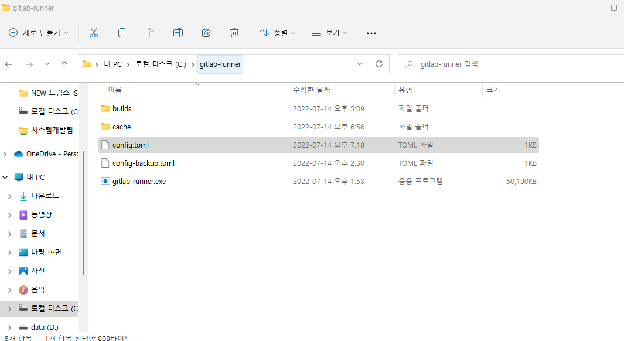624x341 pixels.
Task: Click the 2022-07-14 오후 7:18 date cell
Action: point(328,145)
